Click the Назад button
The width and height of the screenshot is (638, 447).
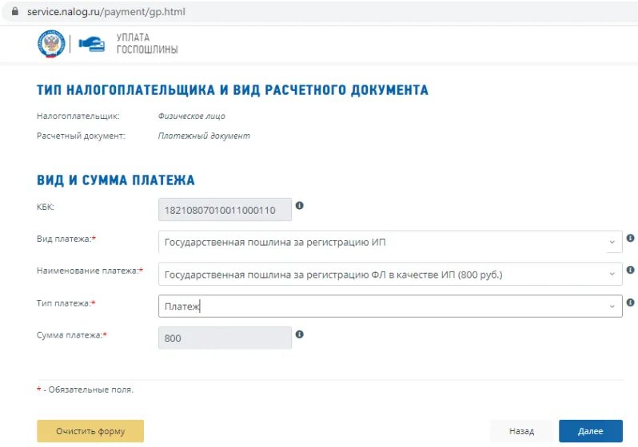click(521, 431)
